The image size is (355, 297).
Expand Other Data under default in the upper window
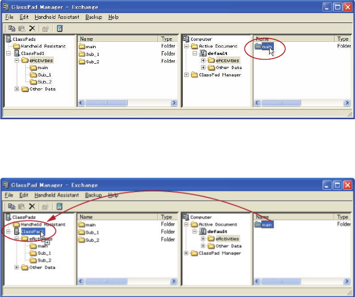click(x=203, y=67)
